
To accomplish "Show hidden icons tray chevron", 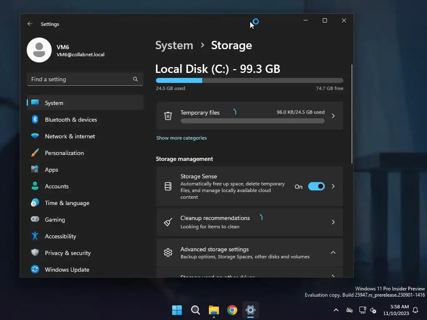I will click(x=336, y=310).
